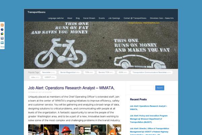Screen dimensions: 202x135
Task: Click the bicycle and car header image
Action: coord(101,45)
